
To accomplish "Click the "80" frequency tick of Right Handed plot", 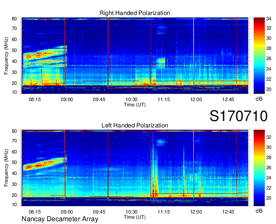I will (14, 19).
